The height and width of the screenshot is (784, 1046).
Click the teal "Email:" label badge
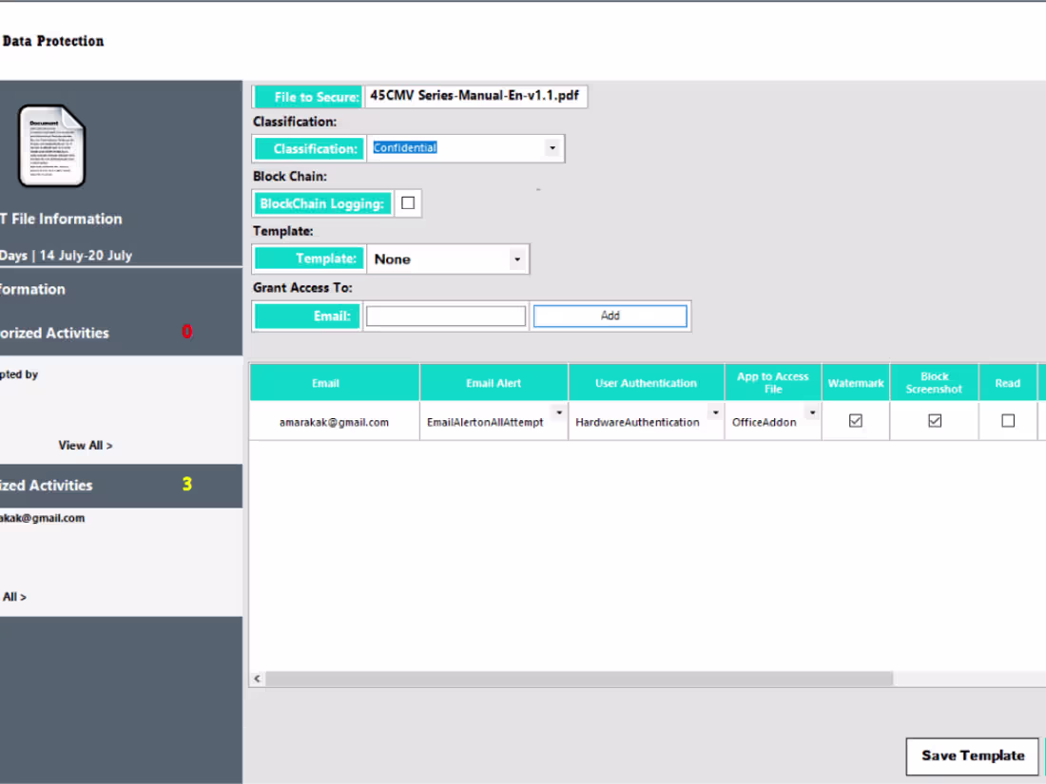(306, 316)
